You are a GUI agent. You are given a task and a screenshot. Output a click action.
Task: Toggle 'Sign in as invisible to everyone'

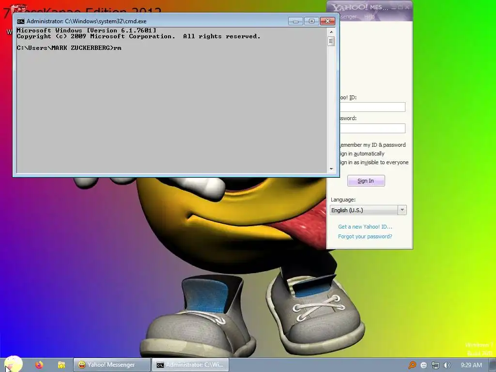[x=373, y=163]
